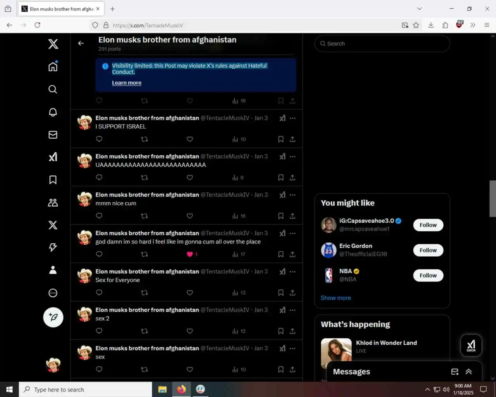
Task: Click the page vertical scrollbar thumb
Action: pyautogui.click(x=493, y=198)
